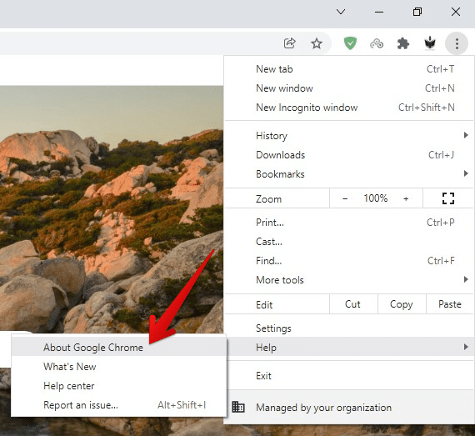Choose Find... menu item

click(349, 261)
